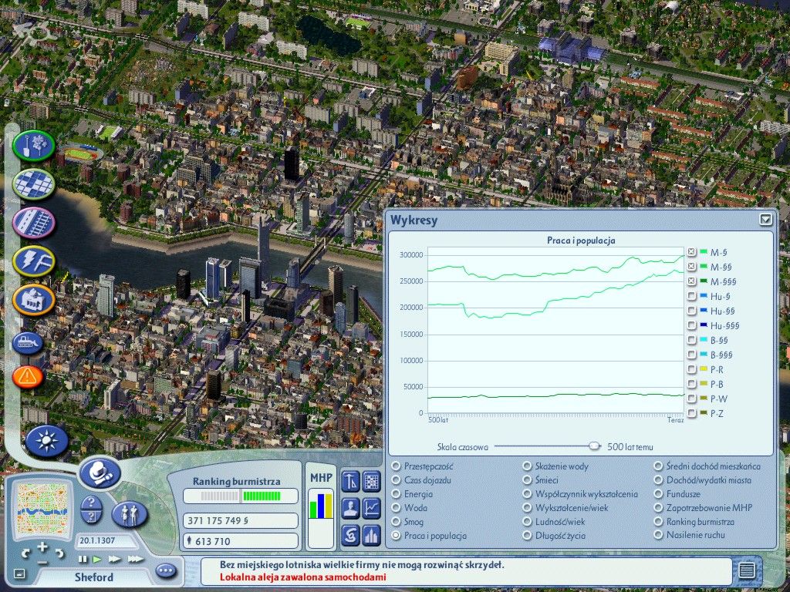Enable the P-B graph line checkbox
Viewport: 790px width, 592px height.
(692, 384)
